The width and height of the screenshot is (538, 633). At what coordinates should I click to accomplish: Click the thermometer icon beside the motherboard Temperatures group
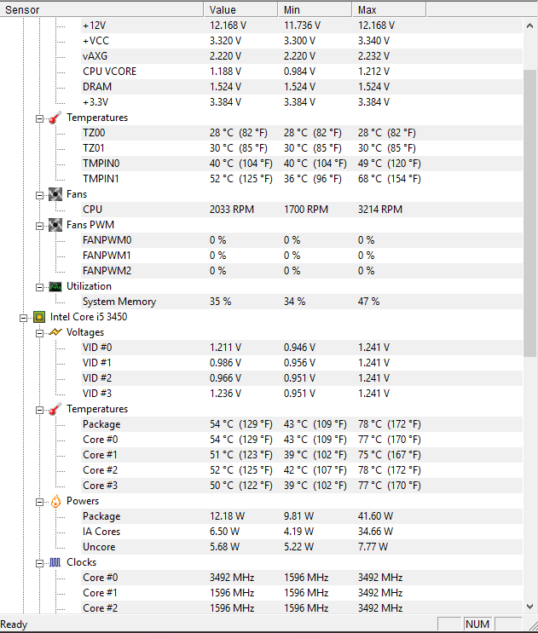55,118
